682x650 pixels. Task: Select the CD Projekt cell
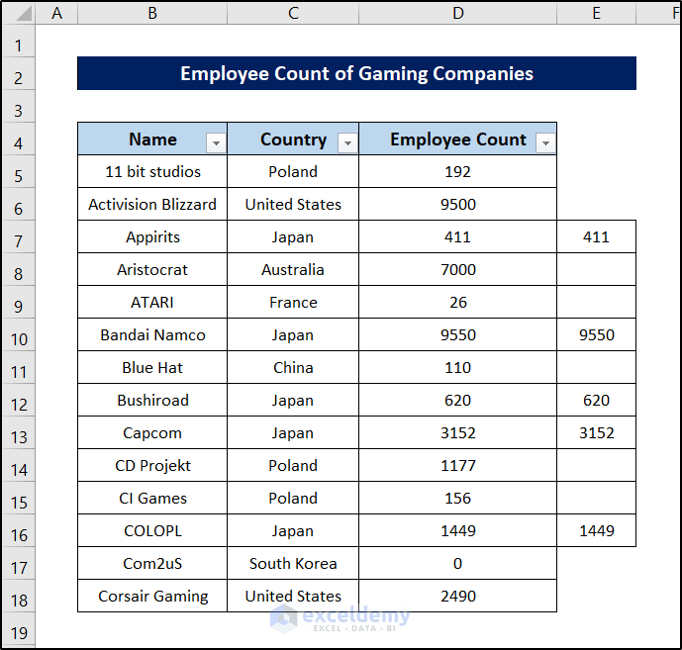click(x=152, y=465)
